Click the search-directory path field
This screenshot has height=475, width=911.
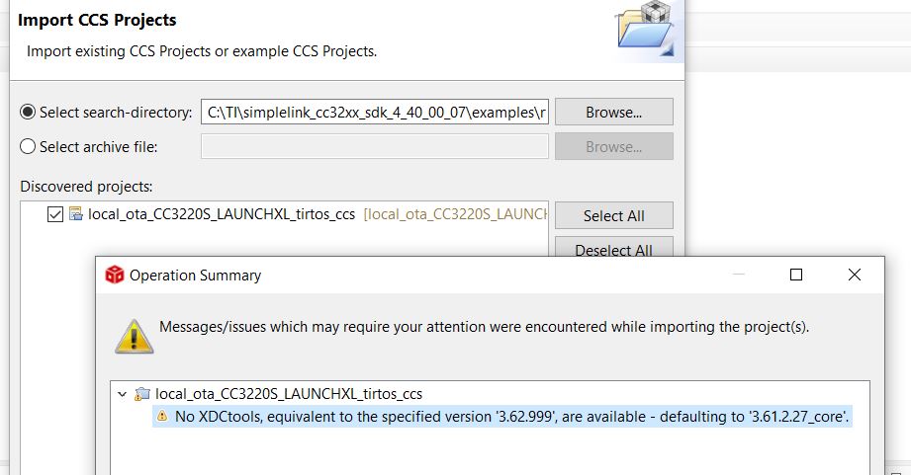tap(375, 112)
